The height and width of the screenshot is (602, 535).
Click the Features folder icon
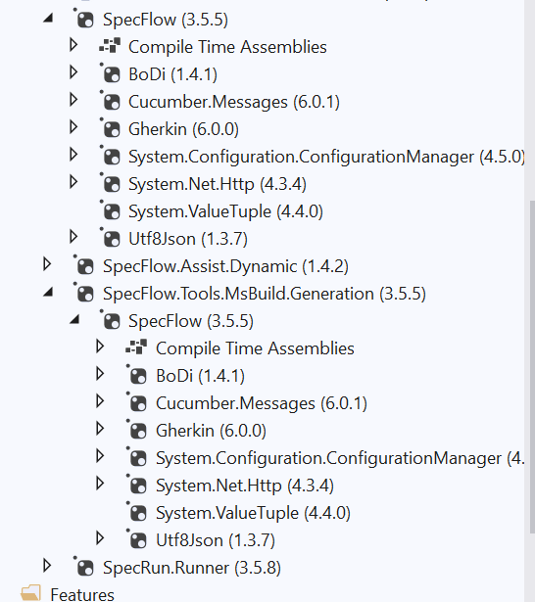click(x=30, y=593)
